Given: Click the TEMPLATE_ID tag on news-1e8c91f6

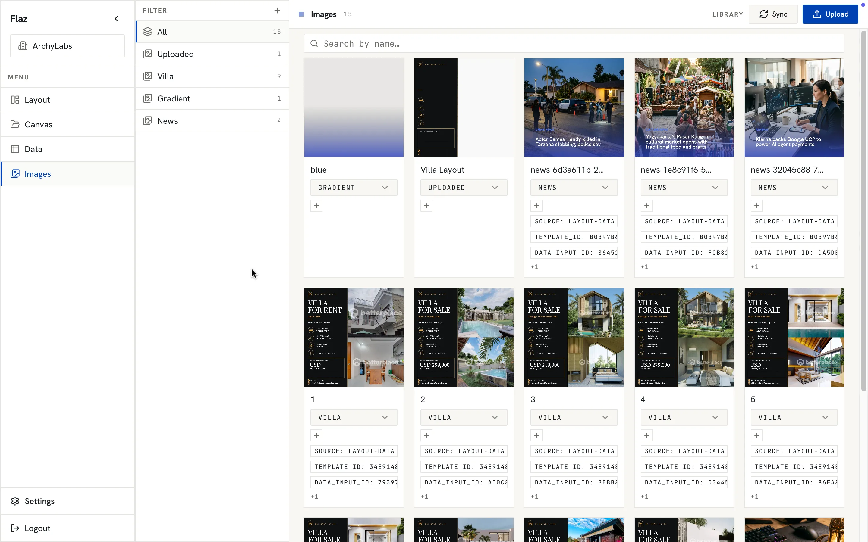Looking at the screenshot, I should click(x=684, y=237).
